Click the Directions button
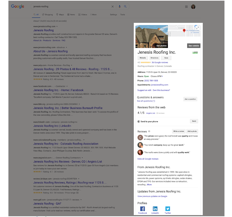232x217 pixels. (x=155, y=58)
